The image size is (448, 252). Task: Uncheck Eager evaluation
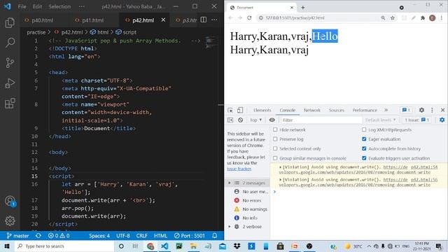(x=364, y=139)
